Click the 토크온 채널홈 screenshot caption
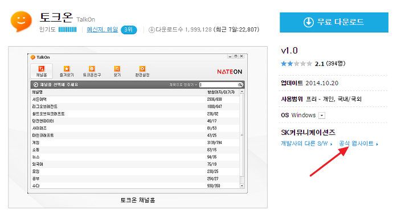Screen dimensions: 393x210 coord(138,200)
